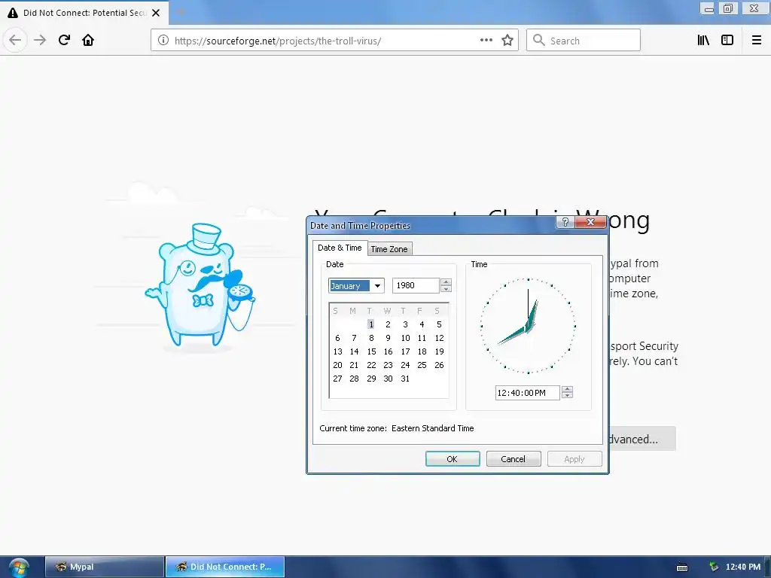Increase time with the up spinner
Image resolution: width=771 pixels, height=578 pixels.
pos(567,389)
